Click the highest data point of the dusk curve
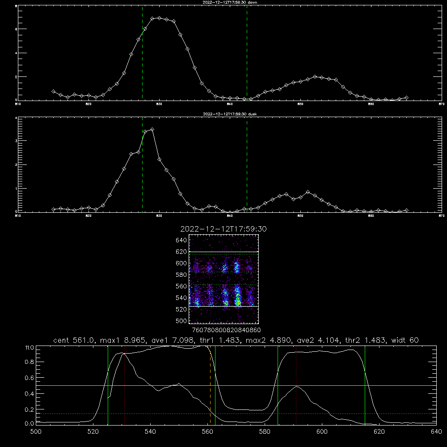This screenshot has height=447, width=447. point(152,130)
